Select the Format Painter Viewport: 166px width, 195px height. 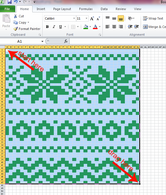click(x=27, y=29)
